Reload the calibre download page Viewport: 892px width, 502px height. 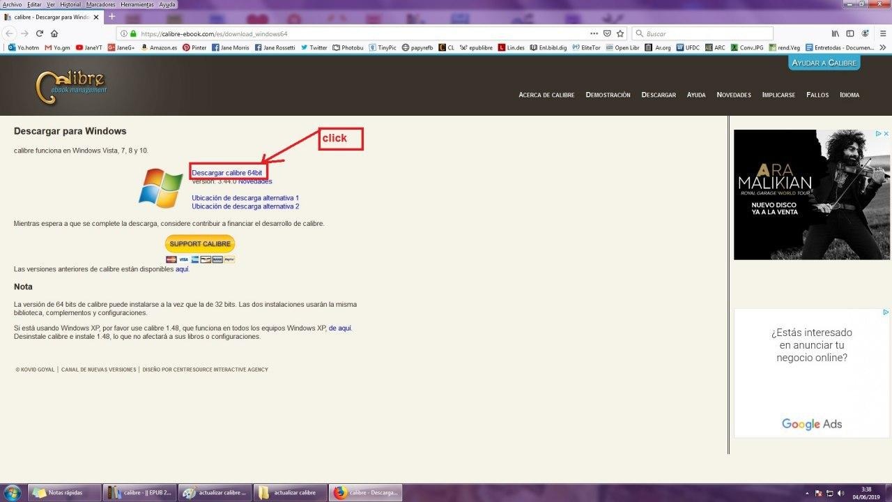coord(40,33)
